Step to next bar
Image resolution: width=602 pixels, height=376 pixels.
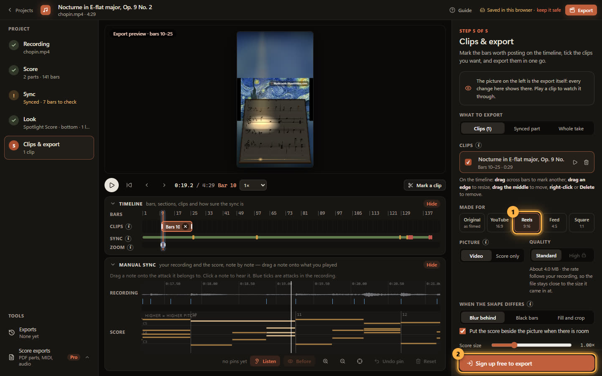coord(164,185)
